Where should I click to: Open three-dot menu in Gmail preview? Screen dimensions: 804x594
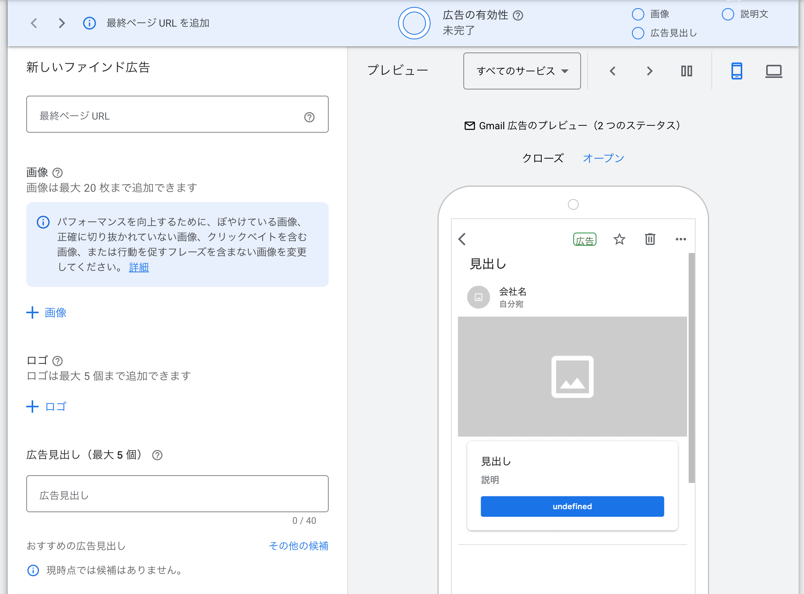681,239
